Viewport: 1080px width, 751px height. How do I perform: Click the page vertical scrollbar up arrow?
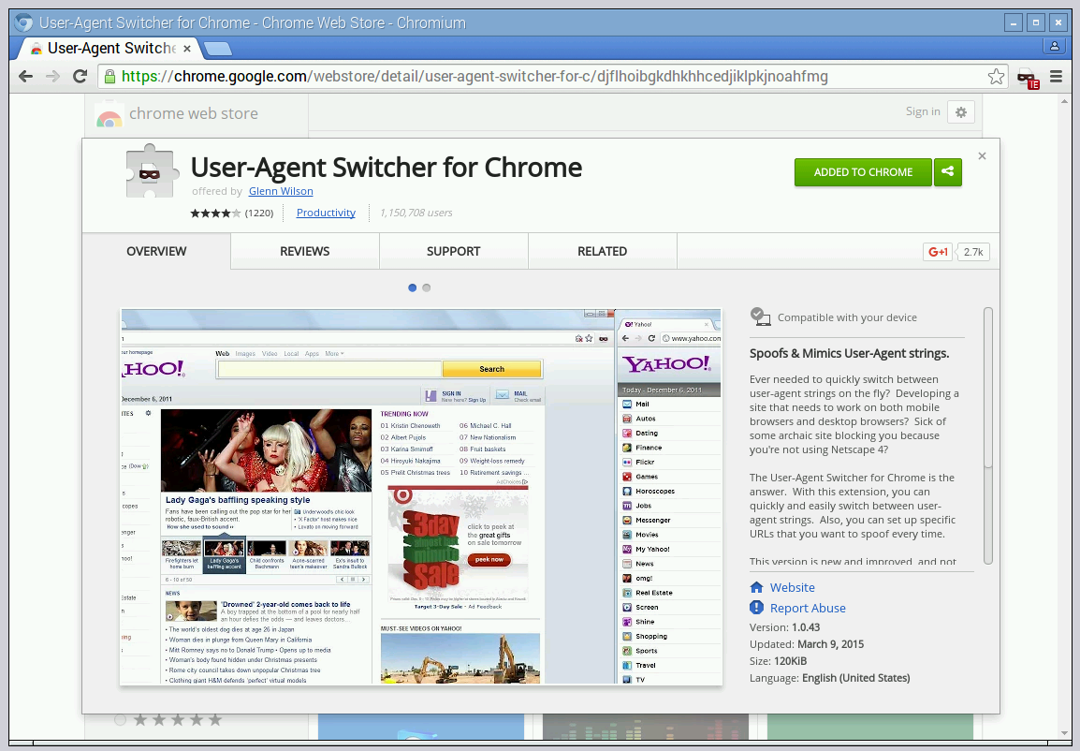(x=1065, y=101)
